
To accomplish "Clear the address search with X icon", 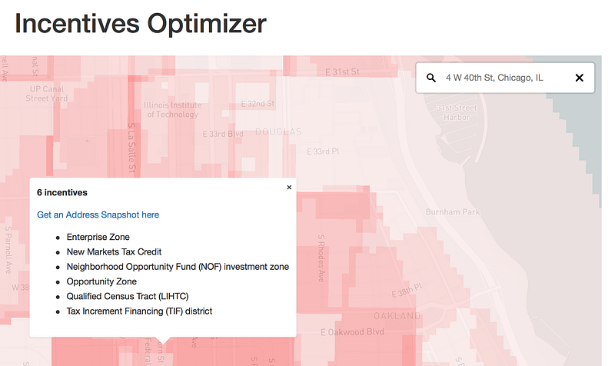I will point(580,78).
